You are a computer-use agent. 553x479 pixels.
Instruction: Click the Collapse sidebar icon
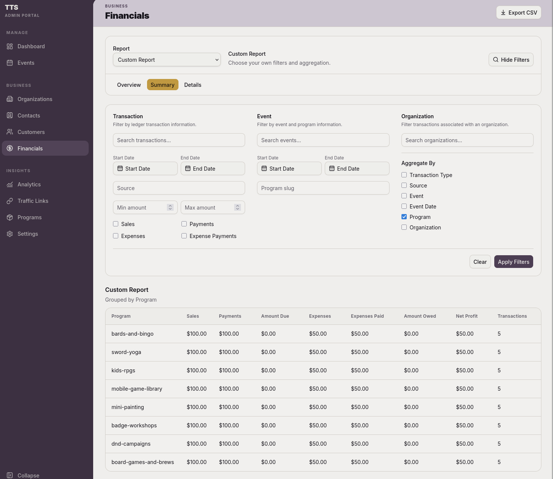click(x=10, y=476)
